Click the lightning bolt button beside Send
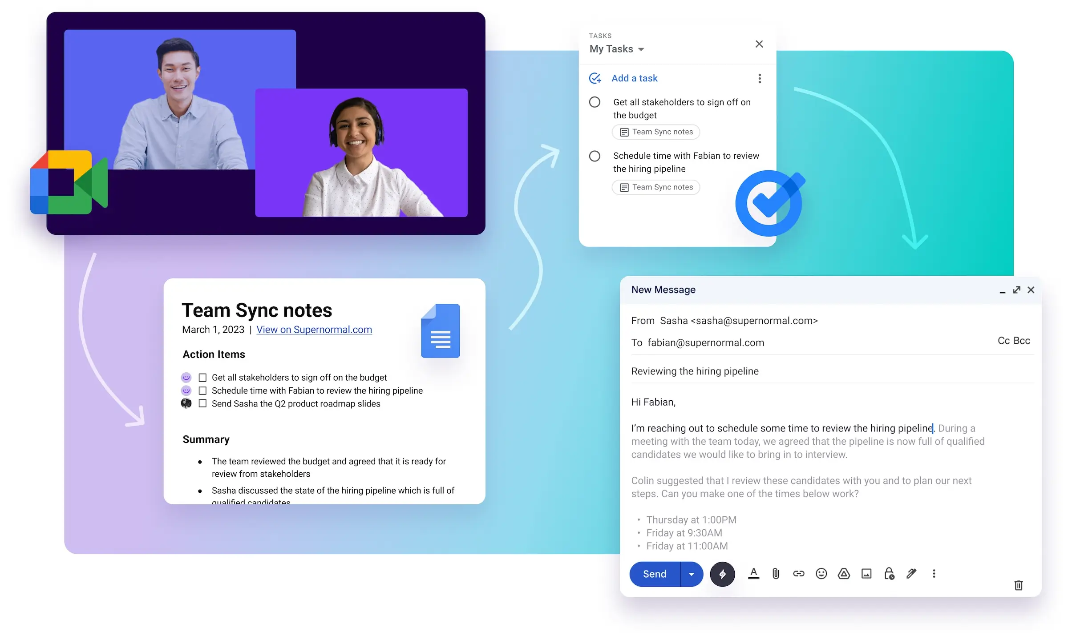The height and width of the screenshot is (644, 1068). point(722,574)
